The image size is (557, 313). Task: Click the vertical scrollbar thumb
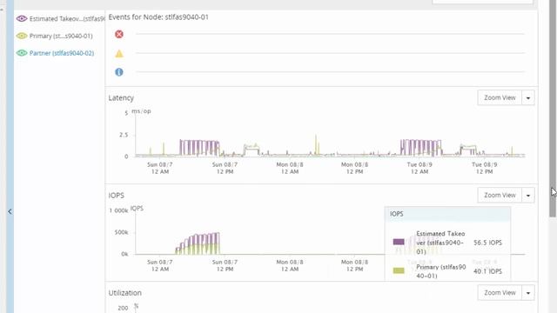pyautogui.click(x=553, y=108)
